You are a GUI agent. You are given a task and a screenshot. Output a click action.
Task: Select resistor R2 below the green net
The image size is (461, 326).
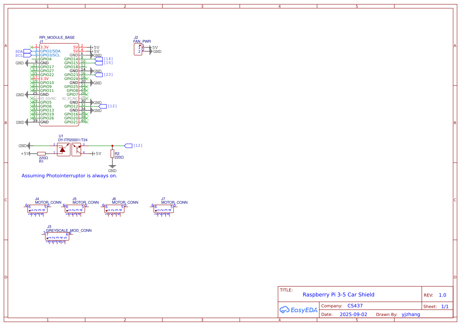112,154
